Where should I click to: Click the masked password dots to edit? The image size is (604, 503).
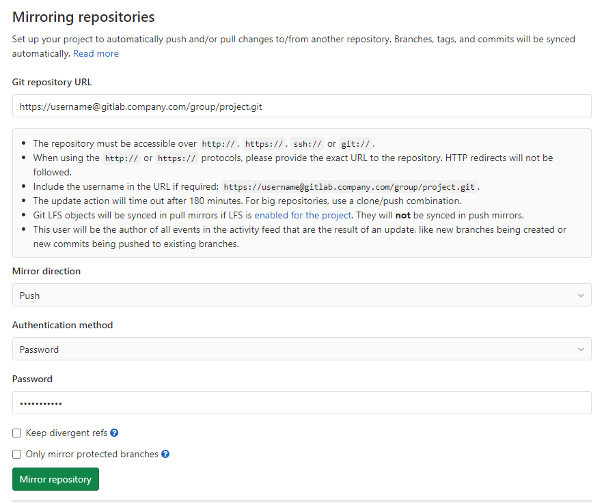pos(41,403)
